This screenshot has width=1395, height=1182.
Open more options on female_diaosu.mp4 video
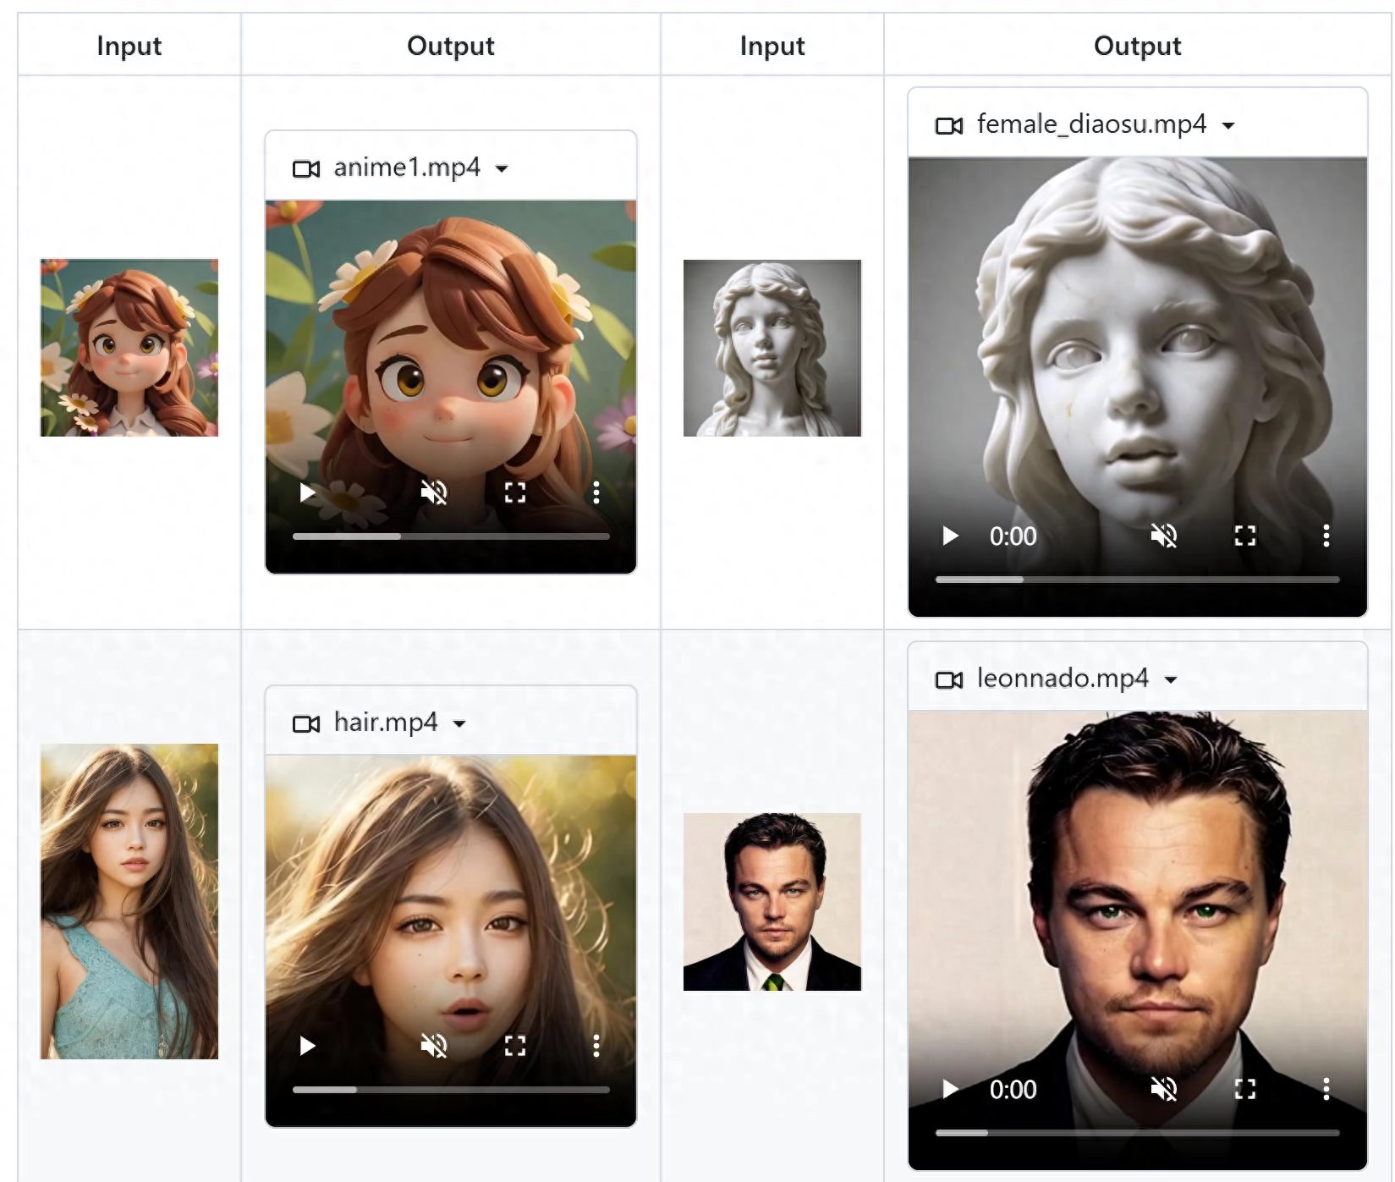pyautogui.click(x=1326, y=536)
